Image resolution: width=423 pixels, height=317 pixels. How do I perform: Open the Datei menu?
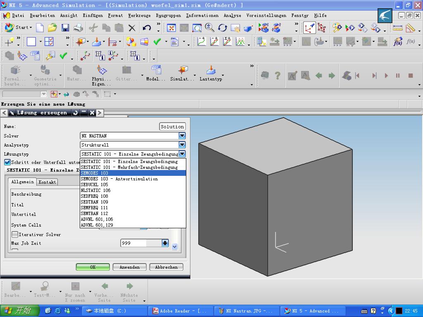[18, 16]
